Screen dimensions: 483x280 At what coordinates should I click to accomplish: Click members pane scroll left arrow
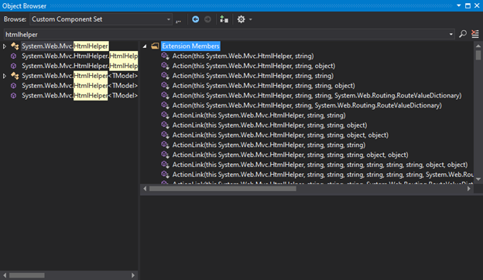tap(145, 189)
